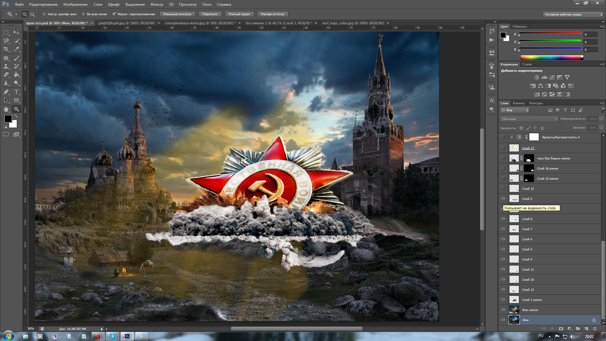The width and height of the screenshot is (606, 341).
Task: Select the Paint Bucket tool
Action: point(16,75)
